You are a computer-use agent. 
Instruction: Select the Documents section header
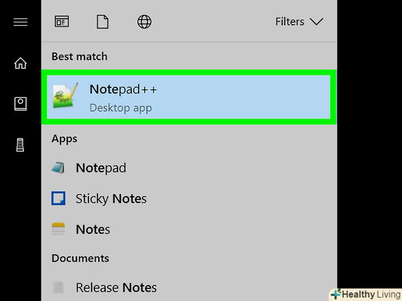tap(80, 258)
